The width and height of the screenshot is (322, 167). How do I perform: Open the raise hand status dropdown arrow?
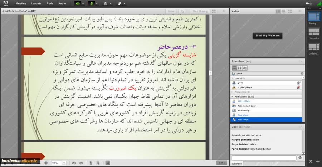(124, 3)
